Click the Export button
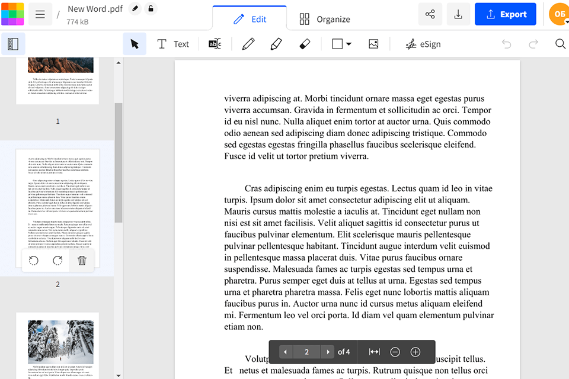The height and width of the screenshot is (379, 569). coord(505,14)
